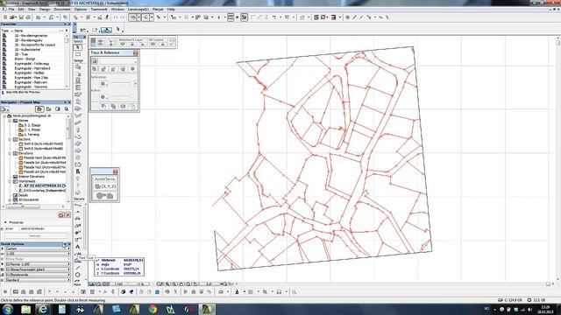
Task: Adjust the Reference intensity slider in Trace & Reference
Action: 122,83
